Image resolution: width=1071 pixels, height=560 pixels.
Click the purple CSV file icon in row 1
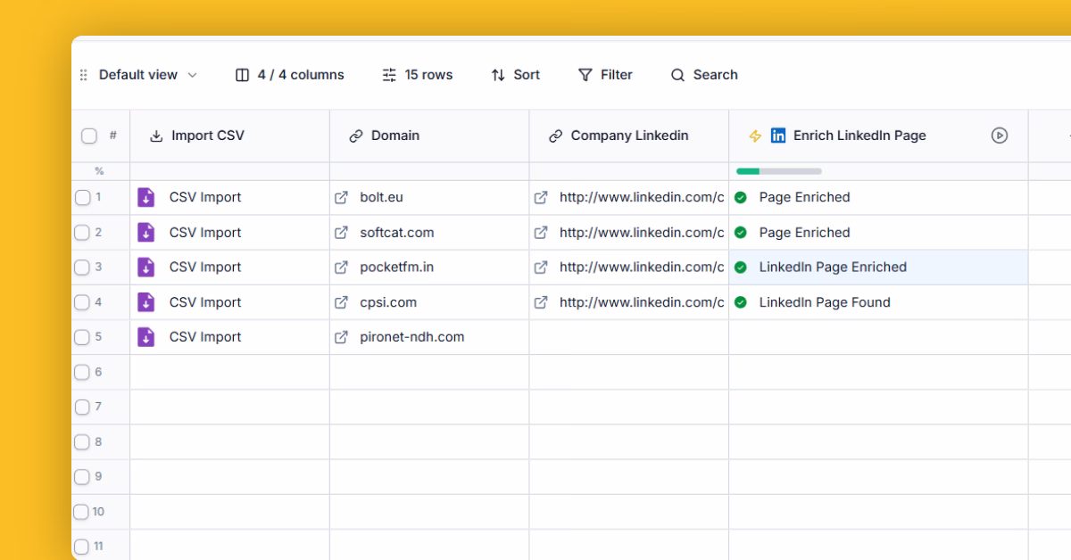pyautogui.click(x=145, y=197)
